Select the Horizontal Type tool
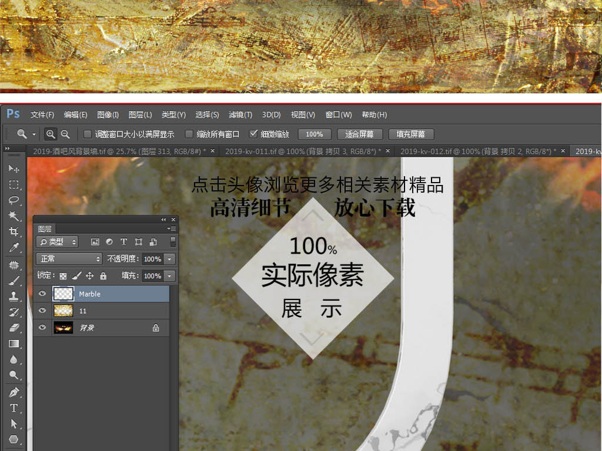The width and height of the screenshot is (602, 451). click(14, 408)
